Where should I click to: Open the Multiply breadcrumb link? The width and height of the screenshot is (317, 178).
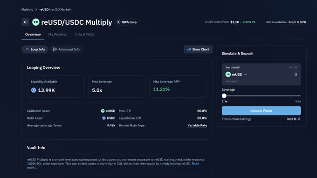[x=27, y=9]
